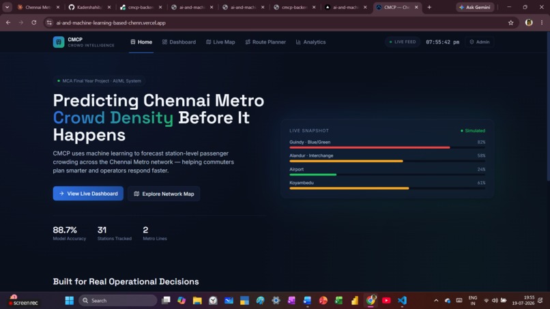Click the Ask Gemini button
The image size is (550, 309).
point(475,7)
